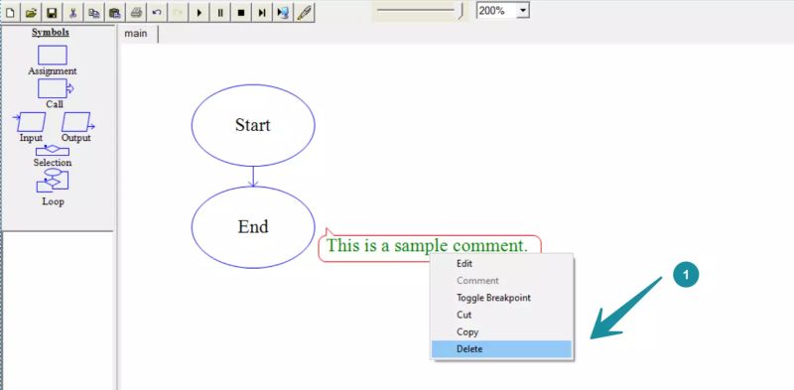
Task: Click the Symbols heading
Action: click(51, 33)
